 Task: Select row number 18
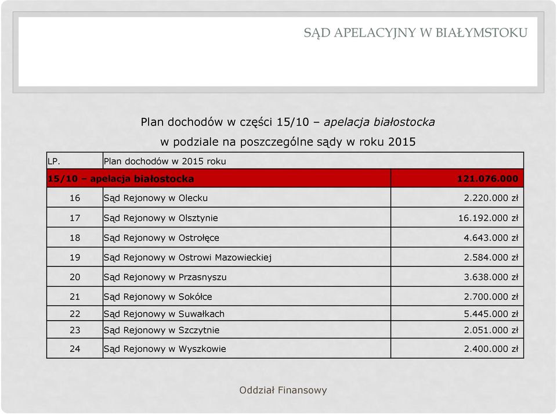pos(75,237)
